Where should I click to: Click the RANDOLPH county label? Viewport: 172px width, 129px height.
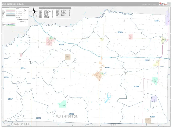point(21,124)
